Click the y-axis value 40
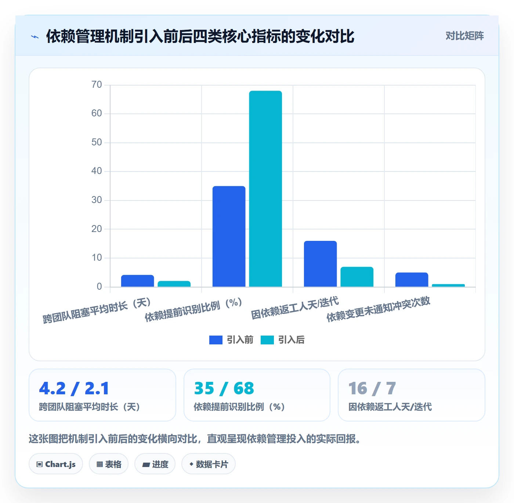This screenshot has width=514, height=503. [x=97, y=171]
